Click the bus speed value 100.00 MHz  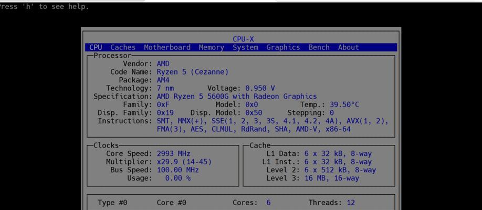[x=177, y=170]
